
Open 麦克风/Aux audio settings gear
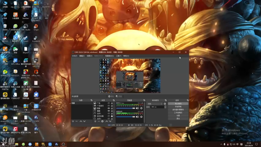pos(141,108)
